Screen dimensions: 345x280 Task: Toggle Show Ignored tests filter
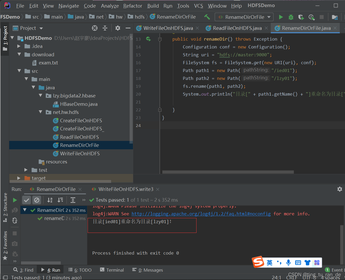(37, 200)
